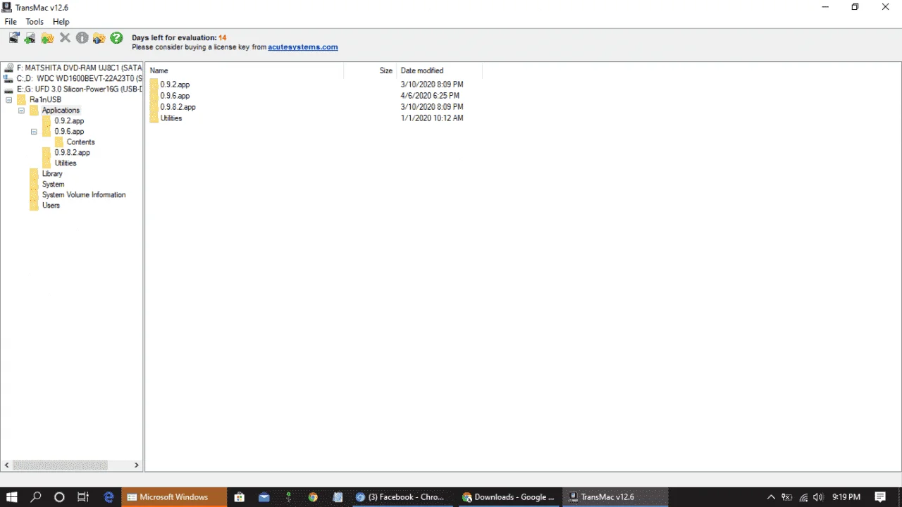Select 0.9.8.2.app in the file list

pos(178,107)
